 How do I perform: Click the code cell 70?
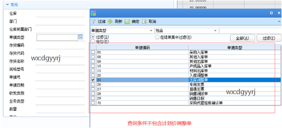(143, 103)
